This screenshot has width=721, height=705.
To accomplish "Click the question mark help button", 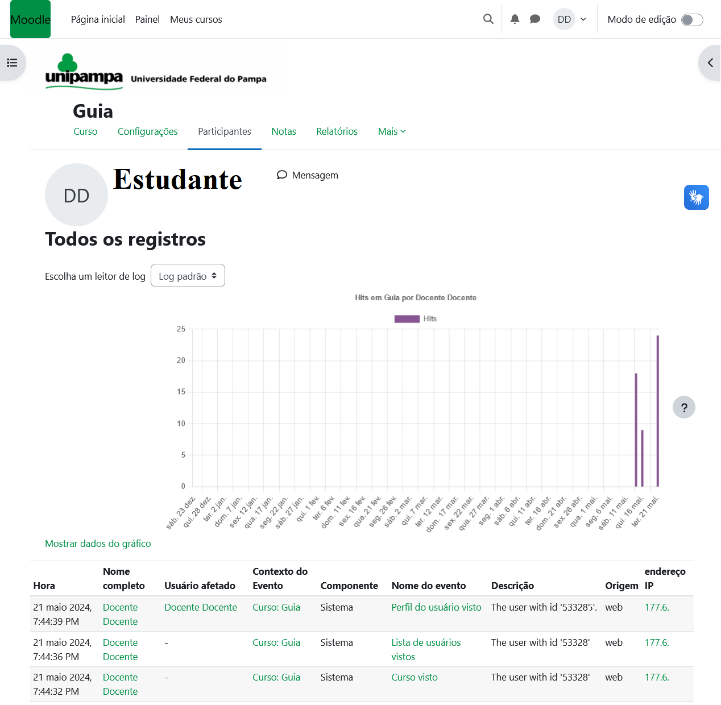I will coord(683,407).
